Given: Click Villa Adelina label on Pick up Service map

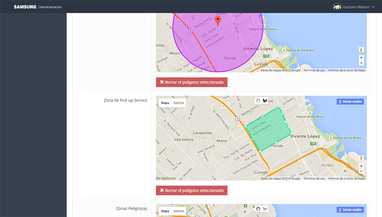Looking at the screenshot, I should [184, 139].
